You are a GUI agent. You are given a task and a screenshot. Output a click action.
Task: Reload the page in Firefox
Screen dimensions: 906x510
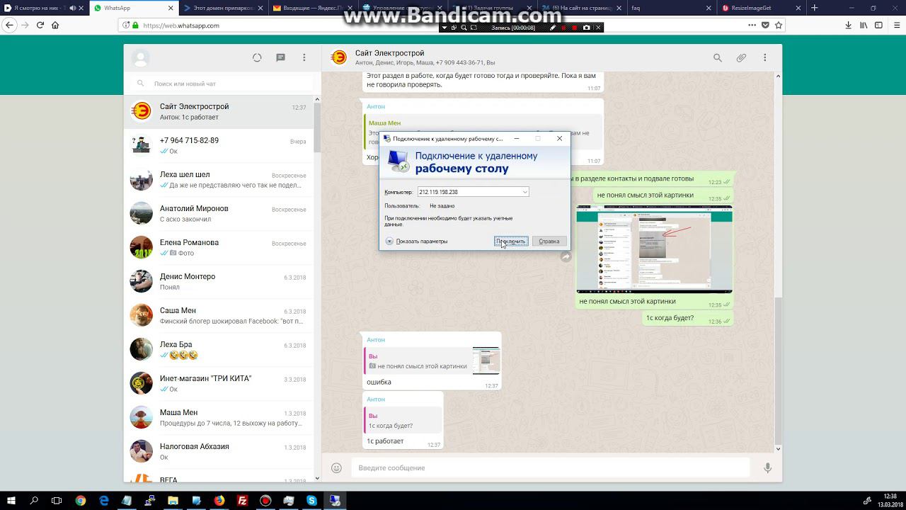(40, 25)
